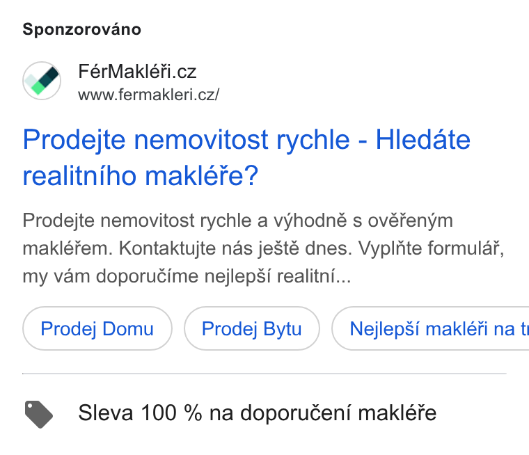This screenshot has width=529, height=455.
Task: Click the word 'ověřeným' in the description
Action: [410, 222]
